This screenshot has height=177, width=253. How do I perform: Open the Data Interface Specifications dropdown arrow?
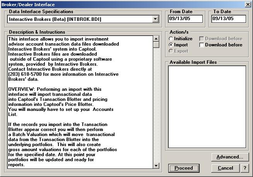click(155, 19)
